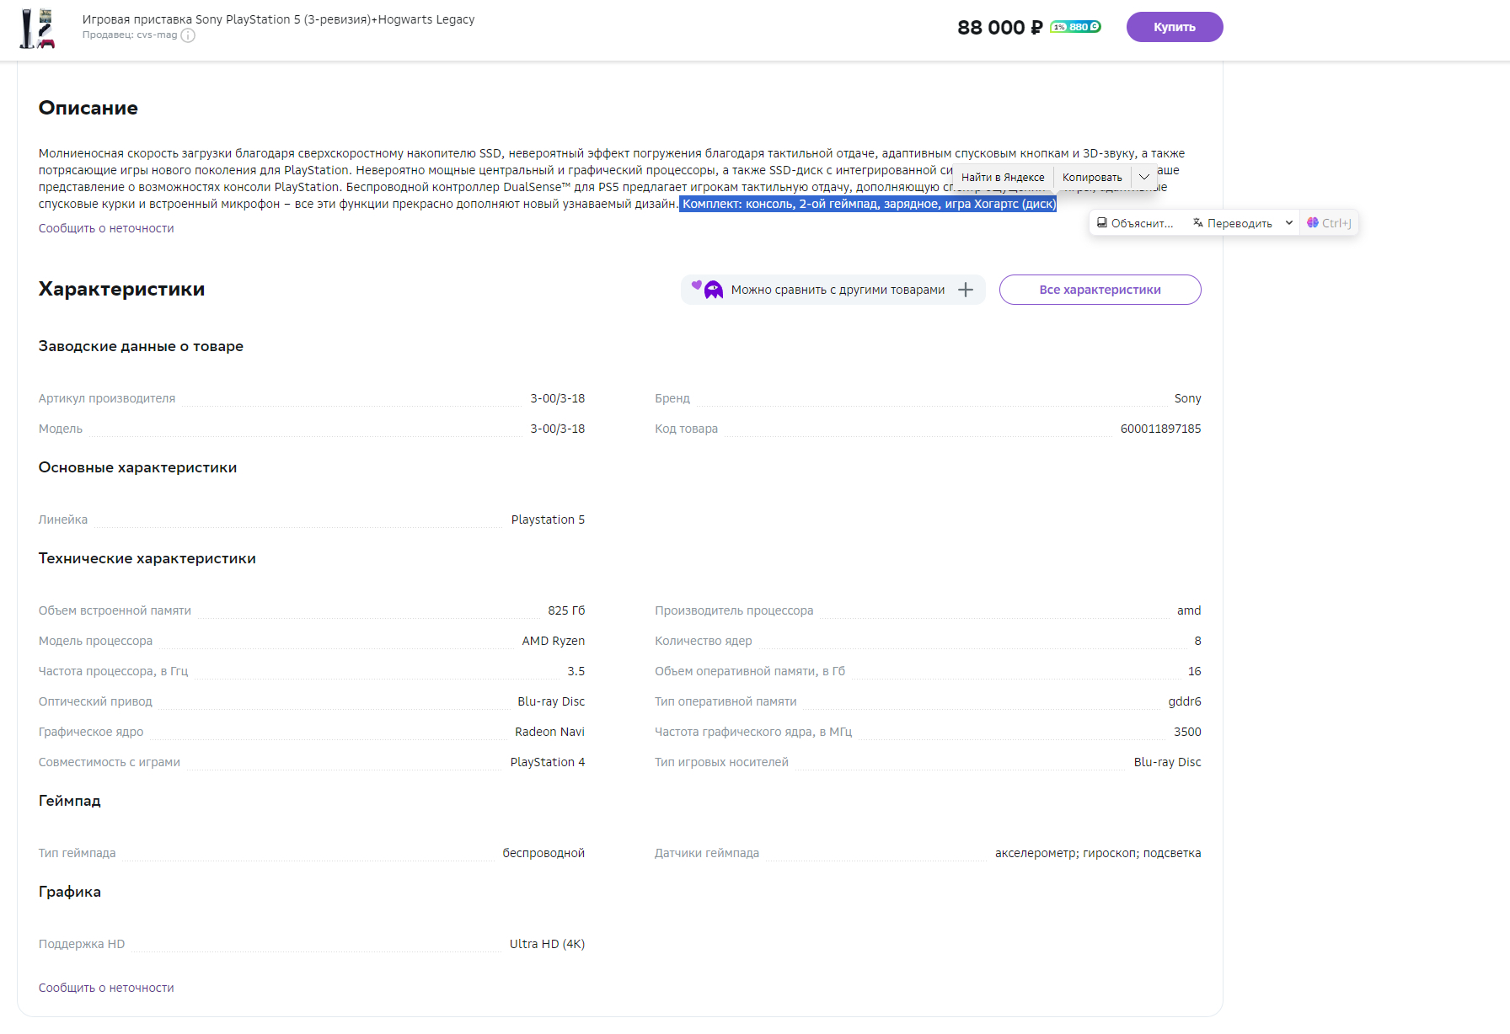Click the ghost mascot compare icon
The height and width of the screenshot is (1034, 1510).
(x=713, y=290)
